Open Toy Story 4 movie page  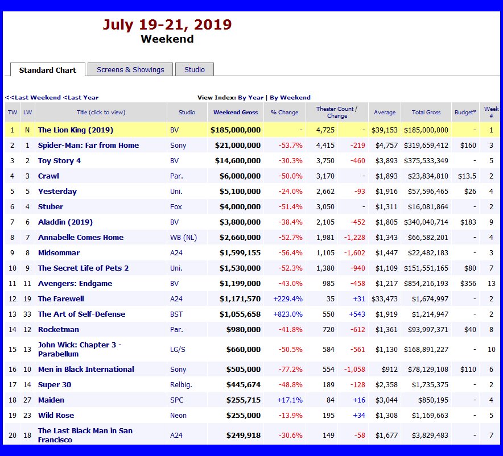click(x=59, y=160)
